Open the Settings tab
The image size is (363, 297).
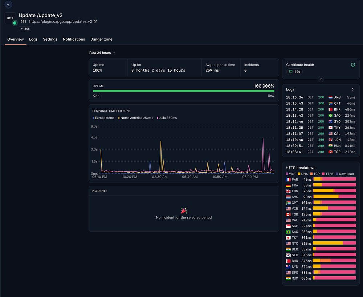(x=50, y=39)
